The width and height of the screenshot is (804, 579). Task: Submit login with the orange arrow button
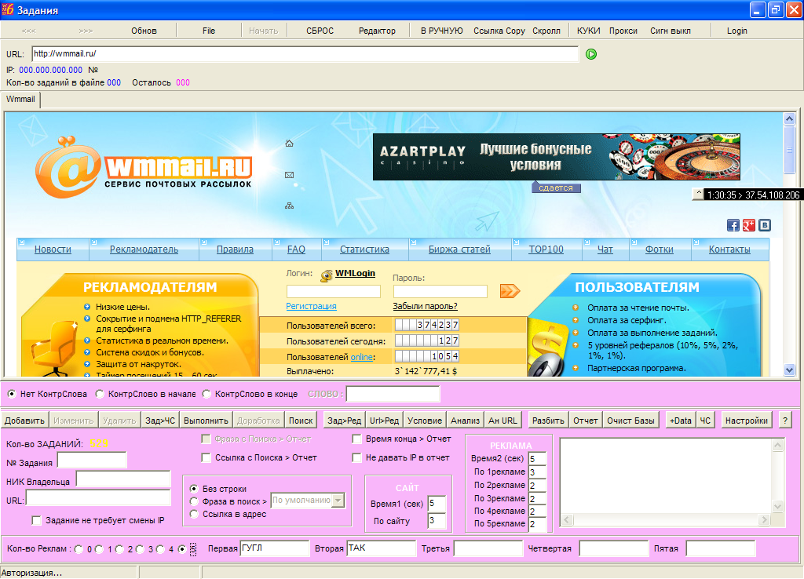coord(510,291)
